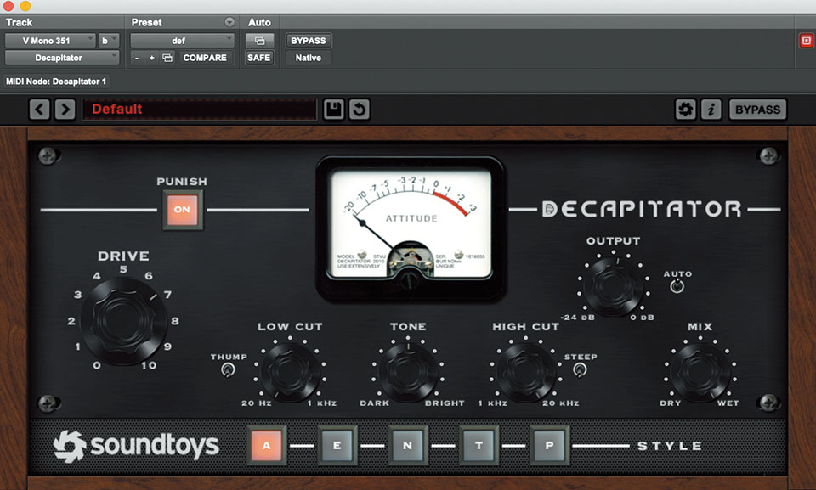
Task: Revert preset with the circular arrow icon
Action: pyautogui.click(x=360, y=110)
